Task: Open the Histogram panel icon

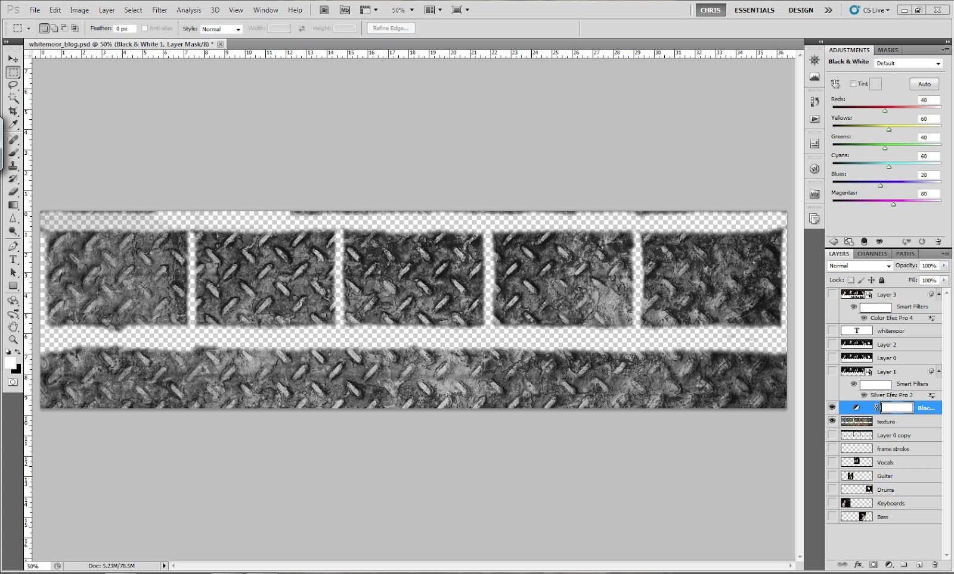Action: (x=814, y=76)
